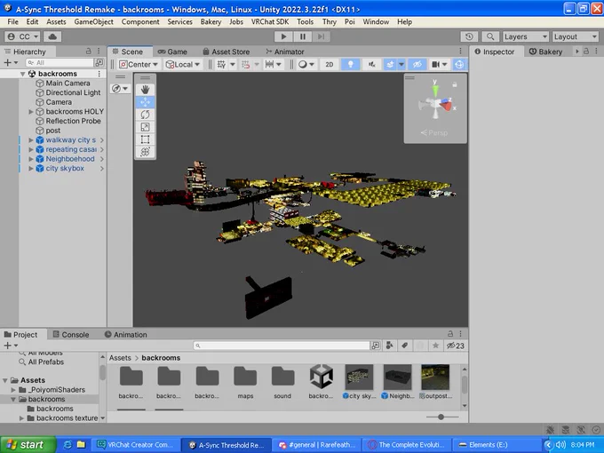This screenshot has height=453, width=604.
Task: Select the Hand view tool
Action: [x=145, y=90]
